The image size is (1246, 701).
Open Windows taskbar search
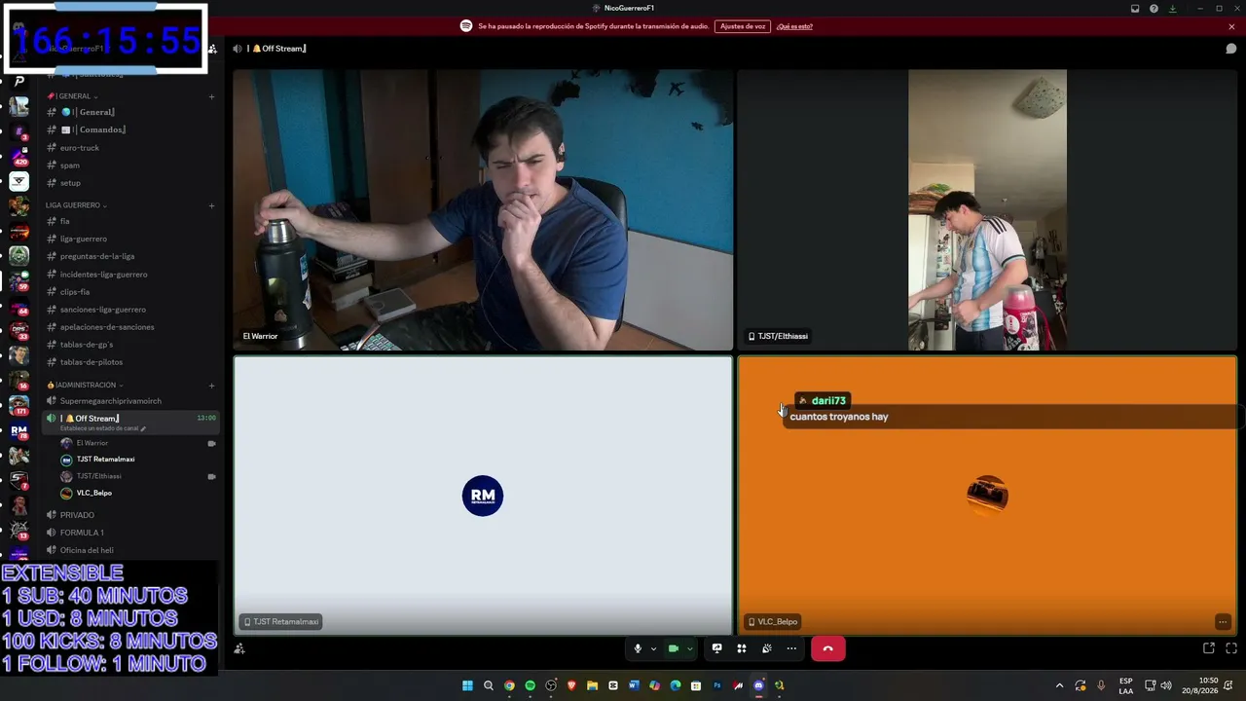click(489, 685)
